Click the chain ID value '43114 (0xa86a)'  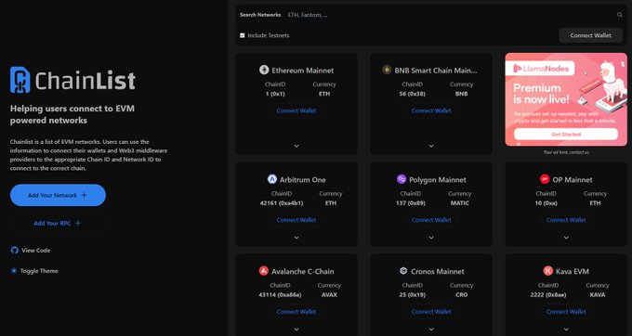point(280,295)
